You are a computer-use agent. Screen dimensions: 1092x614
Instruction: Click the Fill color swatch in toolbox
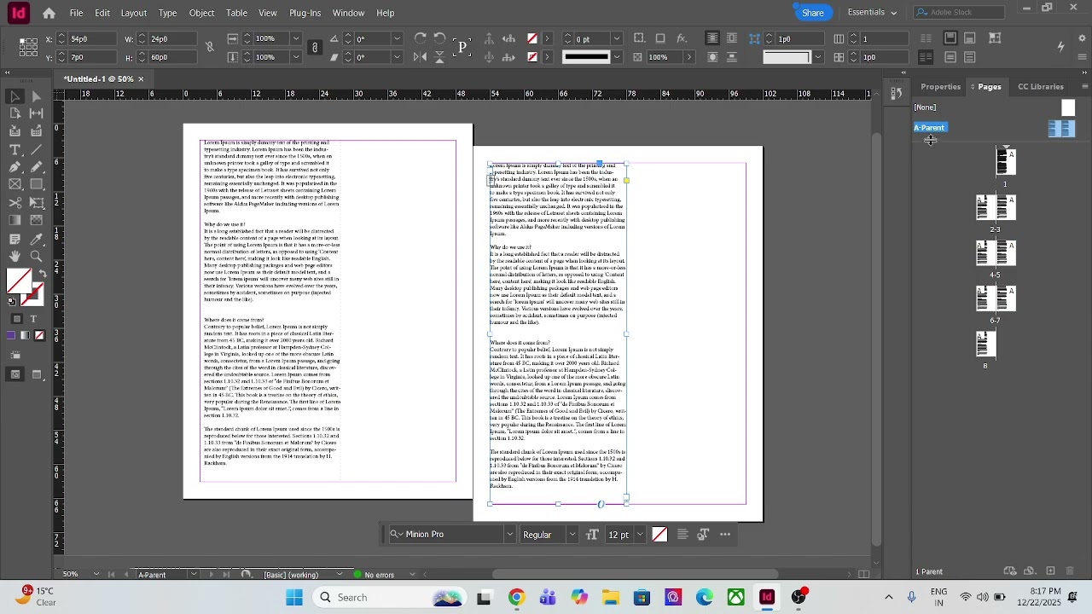19,281
